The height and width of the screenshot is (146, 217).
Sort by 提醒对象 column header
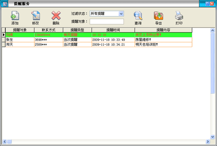[x=20, y=30]
